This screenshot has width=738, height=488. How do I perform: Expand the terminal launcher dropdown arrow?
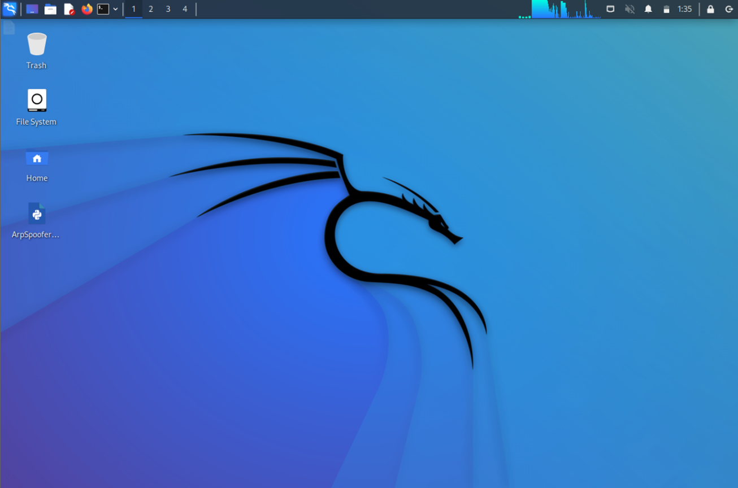pyautogui.click(x=115, y=9)
